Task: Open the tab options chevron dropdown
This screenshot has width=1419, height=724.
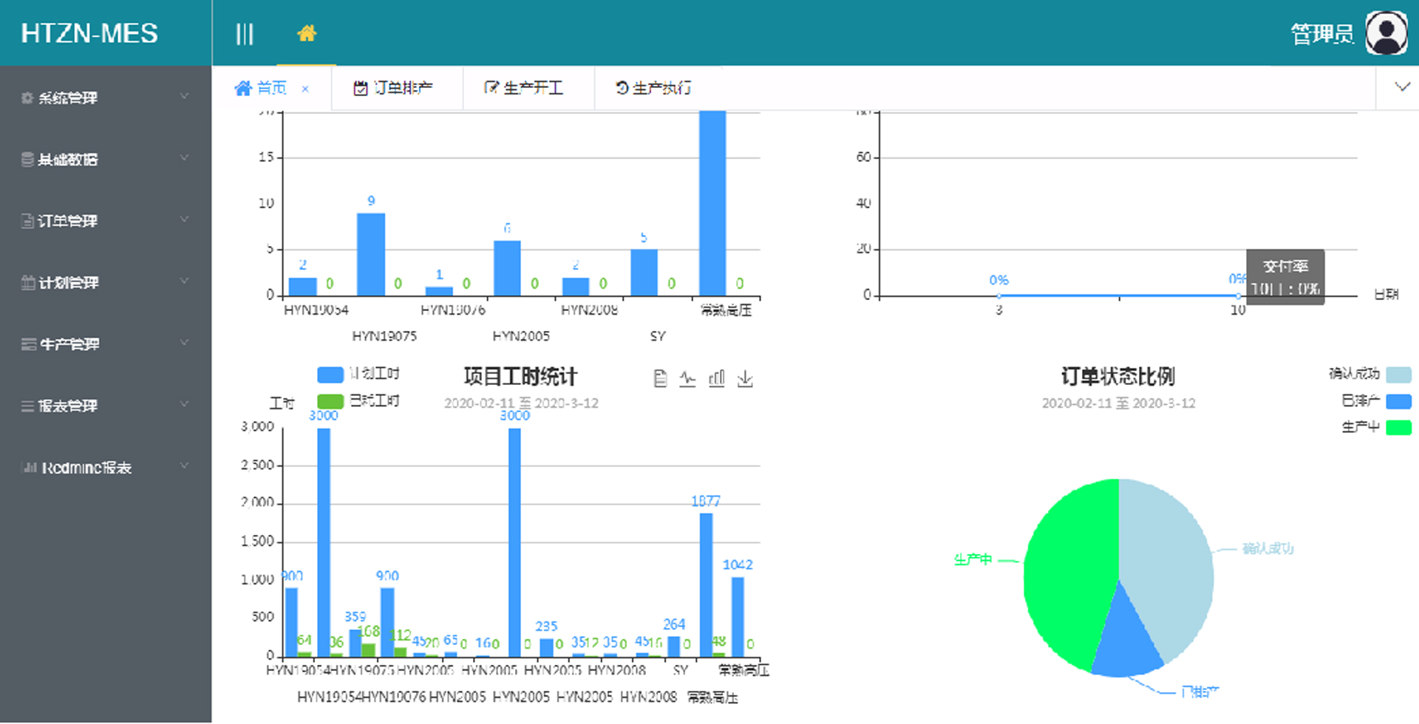Action: [x=1401, y=87]
